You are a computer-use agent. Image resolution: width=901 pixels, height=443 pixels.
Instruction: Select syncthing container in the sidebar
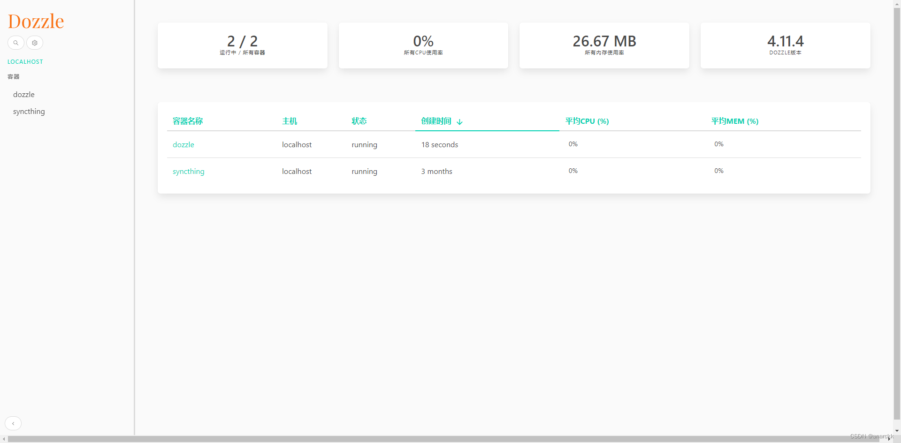[x=29, y=111]
